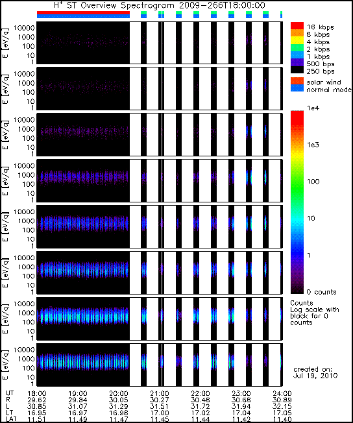
Task: Select the 'LT' row label
Action: (x=9, y=413)
